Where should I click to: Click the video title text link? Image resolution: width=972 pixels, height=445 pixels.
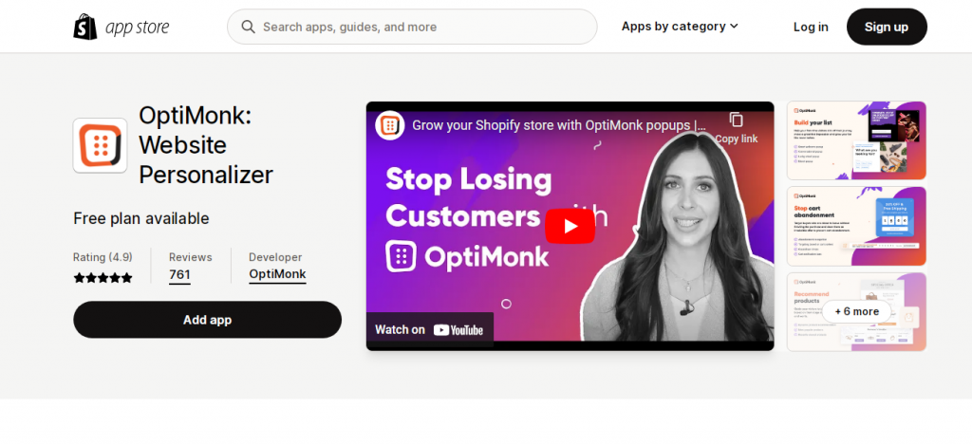[x=558, y=125]
